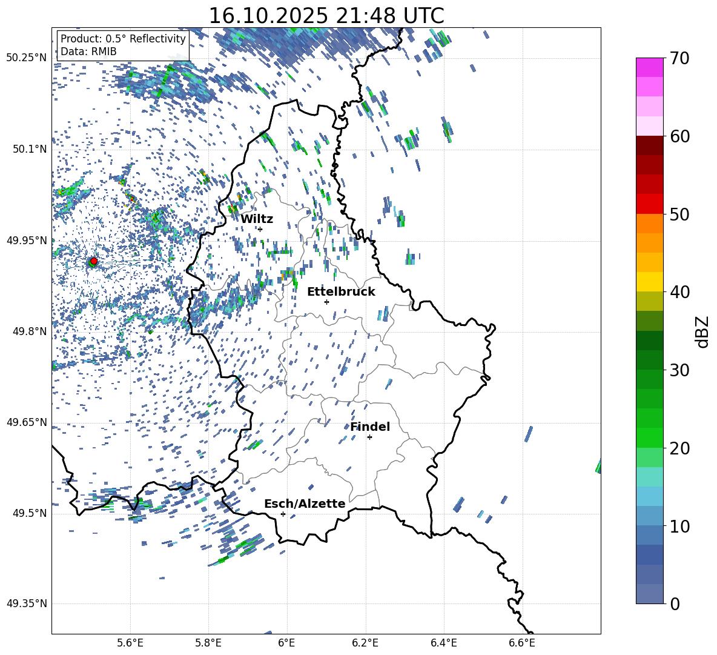Click the 49.8°N latitude label
This screenshot has width=717, height=655.
coord(30,331)
